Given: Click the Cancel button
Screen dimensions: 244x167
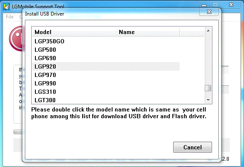Looking at the screenshot, I should [193, 147].
